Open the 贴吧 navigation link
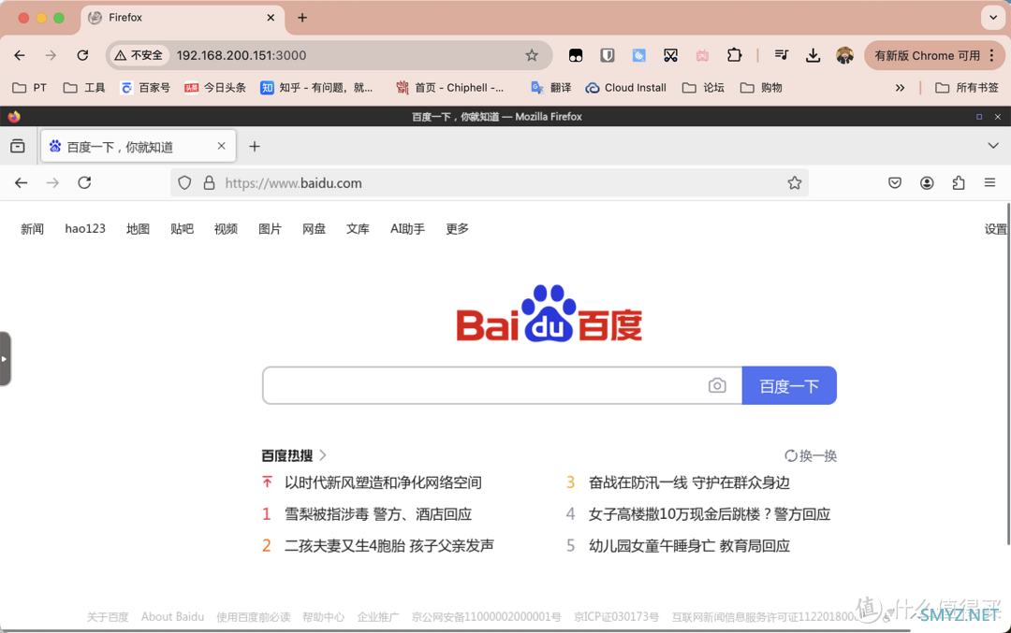1011x633 pixels. click(182, 229)
